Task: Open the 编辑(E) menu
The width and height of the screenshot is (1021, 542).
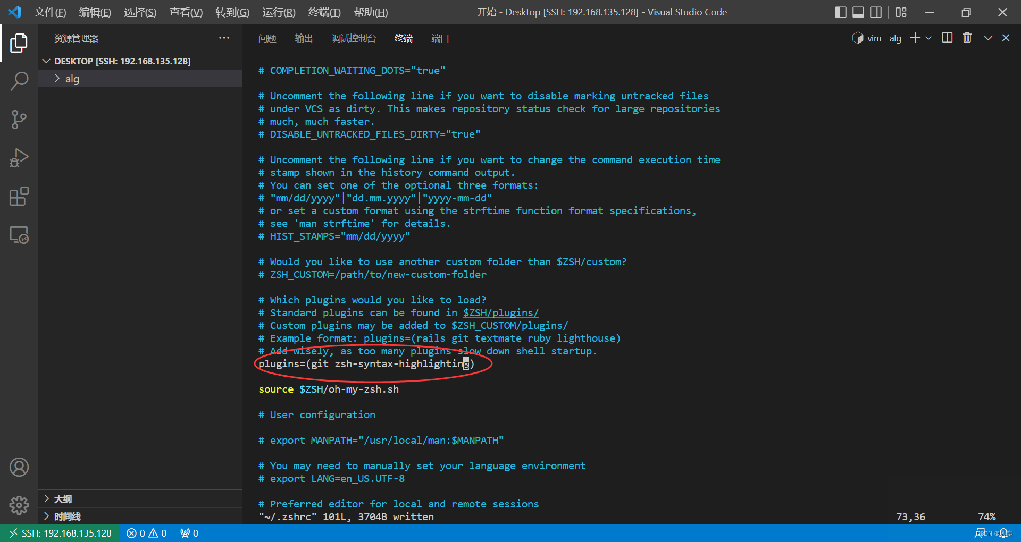Action: coord(95,12)
